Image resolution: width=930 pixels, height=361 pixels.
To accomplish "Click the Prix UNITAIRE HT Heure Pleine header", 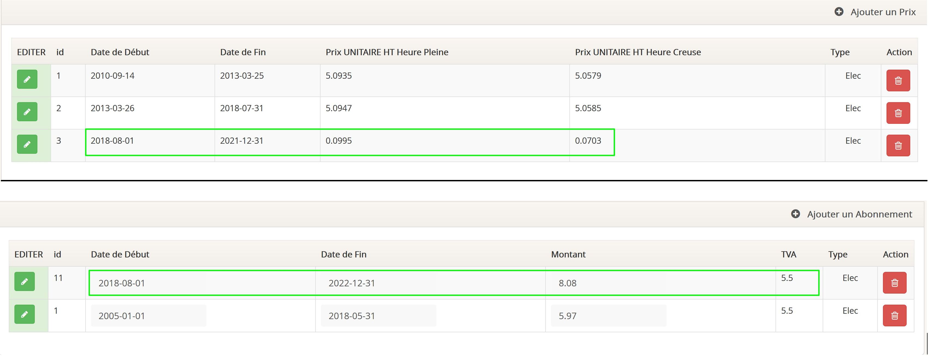I will [x=387, y=52].
